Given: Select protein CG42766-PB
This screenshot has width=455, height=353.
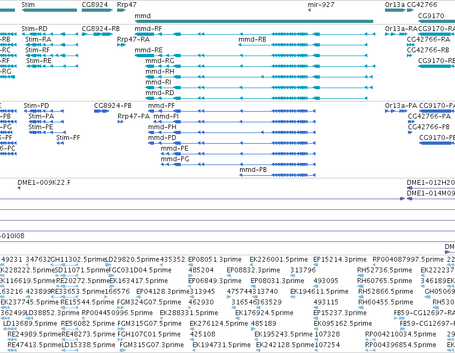Looking at the screenshot, I should 410,132.
